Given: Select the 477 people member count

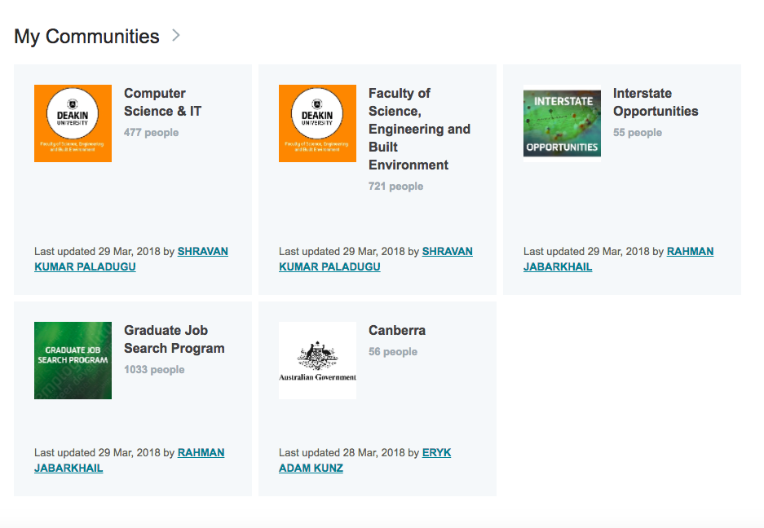Looking at the screenshot, I should pyautogui.click(x=151, y=133).
